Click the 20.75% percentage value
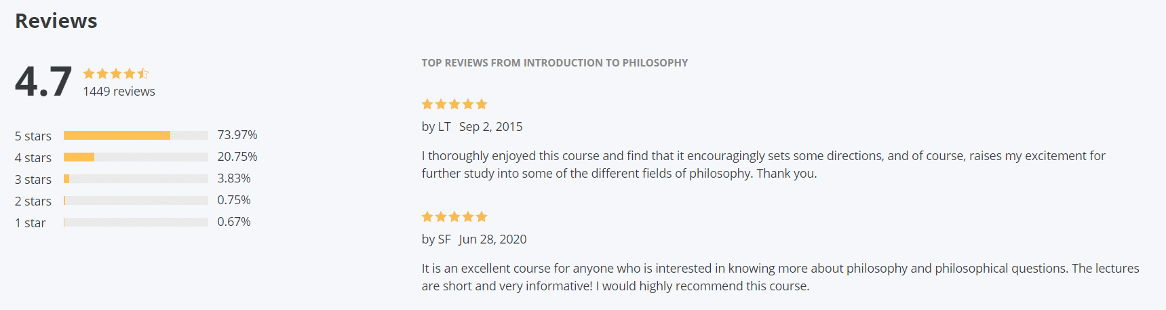The width and height of the screenshot is (1166, 310). (x=237, y=156)
